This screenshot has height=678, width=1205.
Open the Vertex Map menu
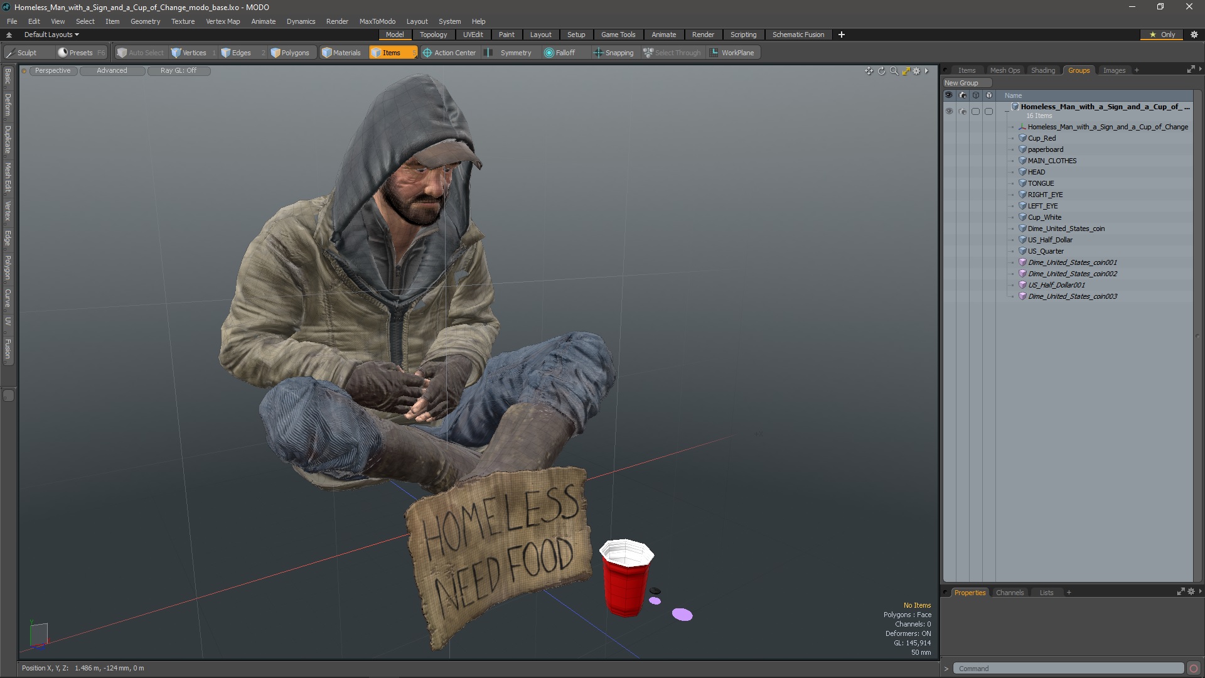[223, 21]
